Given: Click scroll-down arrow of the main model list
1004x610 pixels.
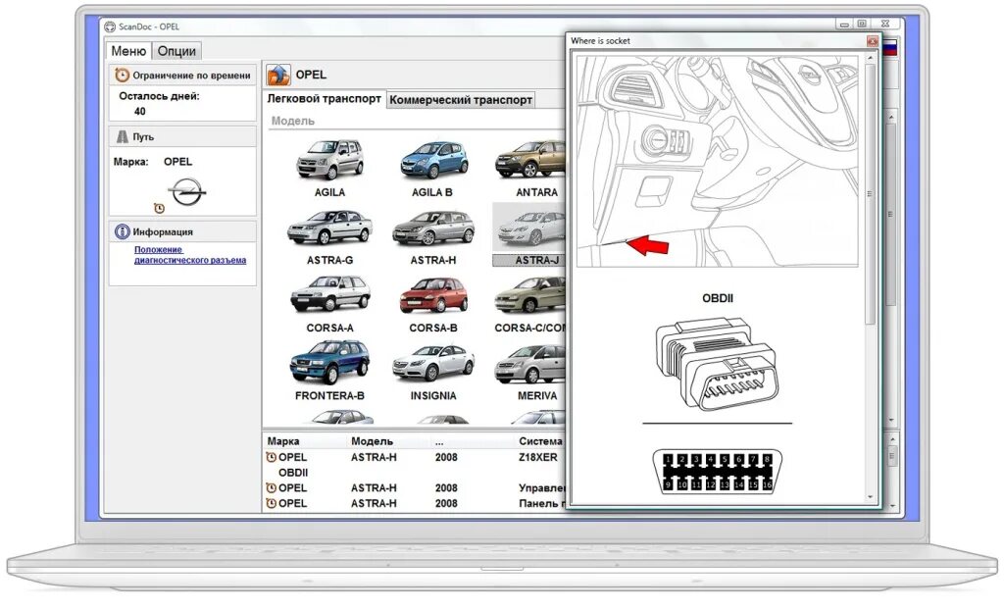Looking at the screenshot, I should [x=892, y=421].
